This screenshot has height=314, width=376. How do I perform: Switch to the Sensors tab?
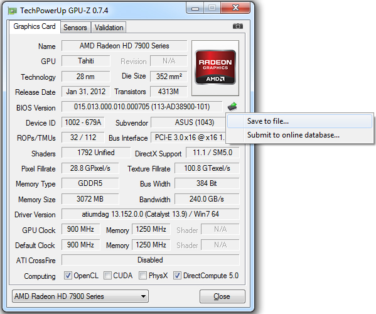(75, 28)
